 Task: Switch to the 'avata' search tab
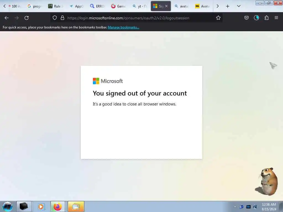[182, 6]
